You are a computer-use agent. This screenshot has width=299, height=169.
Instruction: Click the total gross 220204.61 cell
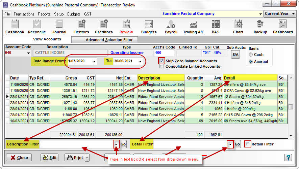[x=64, y=135]
